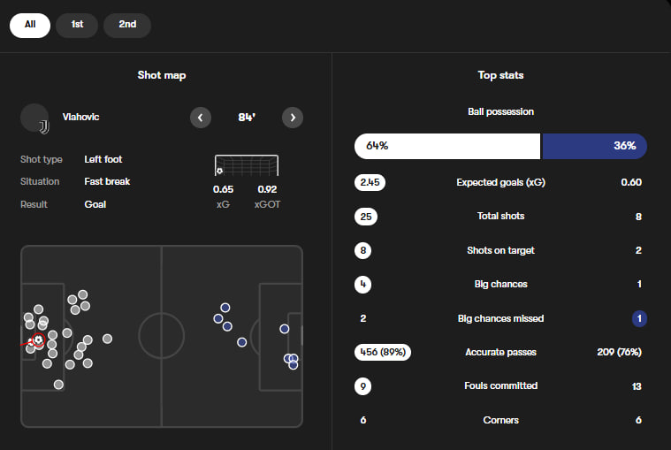
Task: Click the 456 (89%) accurate passes badge
Action: (383, 352)
